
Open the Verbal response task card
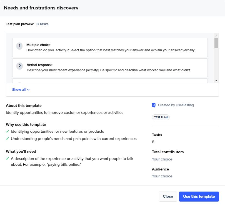coord(110,68)
